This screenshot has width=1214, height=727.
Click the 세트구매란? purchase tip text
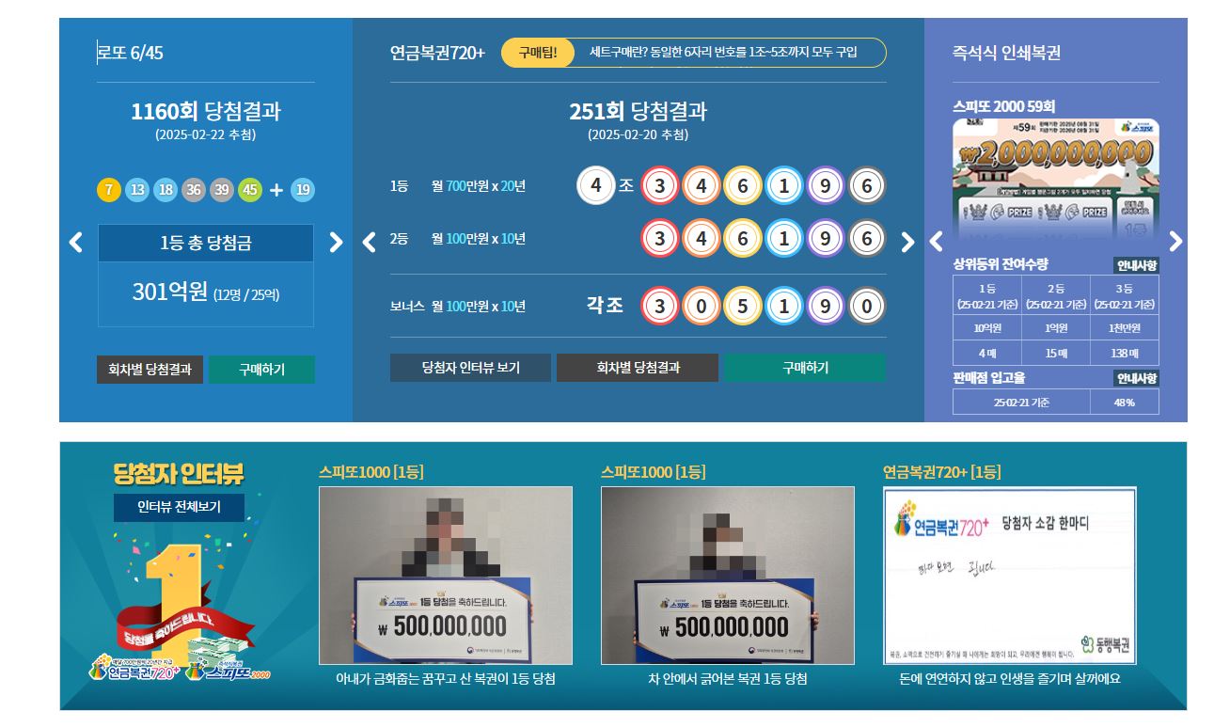pyautogui.click(x=723, y=53)
